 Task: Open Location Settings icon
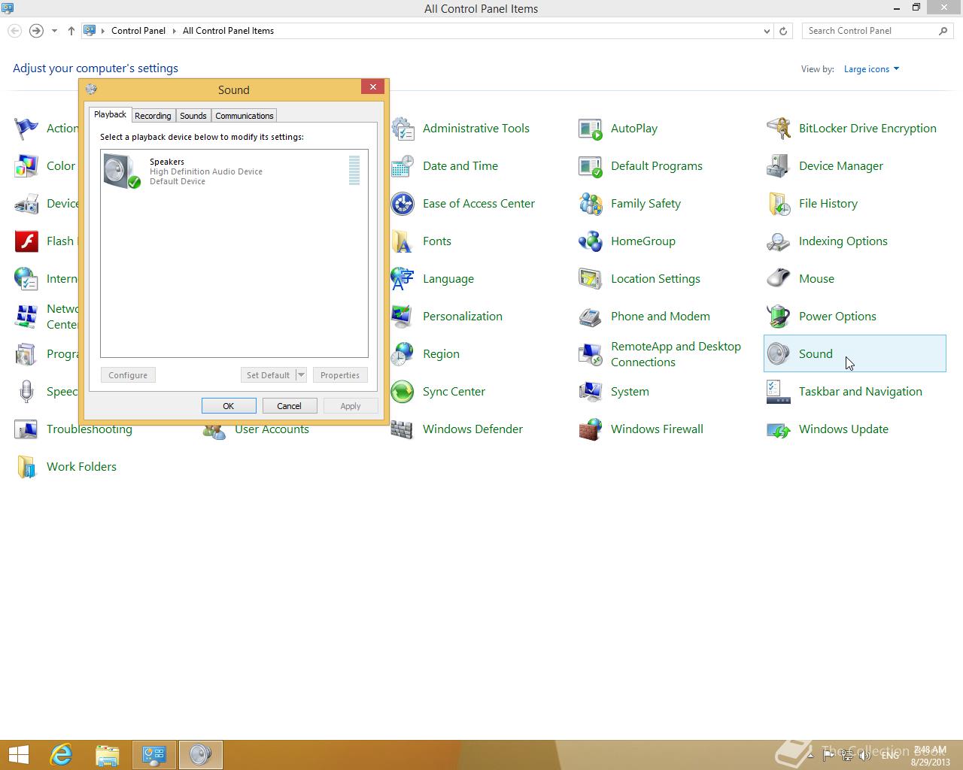coord(591,279)
